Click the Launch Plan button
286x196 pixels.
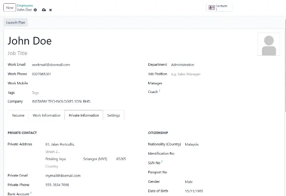coord(16,22)
